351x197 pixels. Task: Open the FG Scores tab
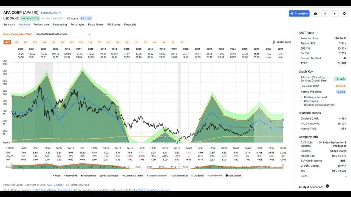(114, 25)
